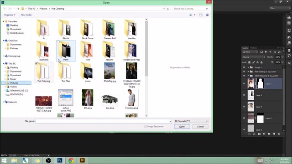
Task: Click the lock all padlock icon
Action: 261,62
